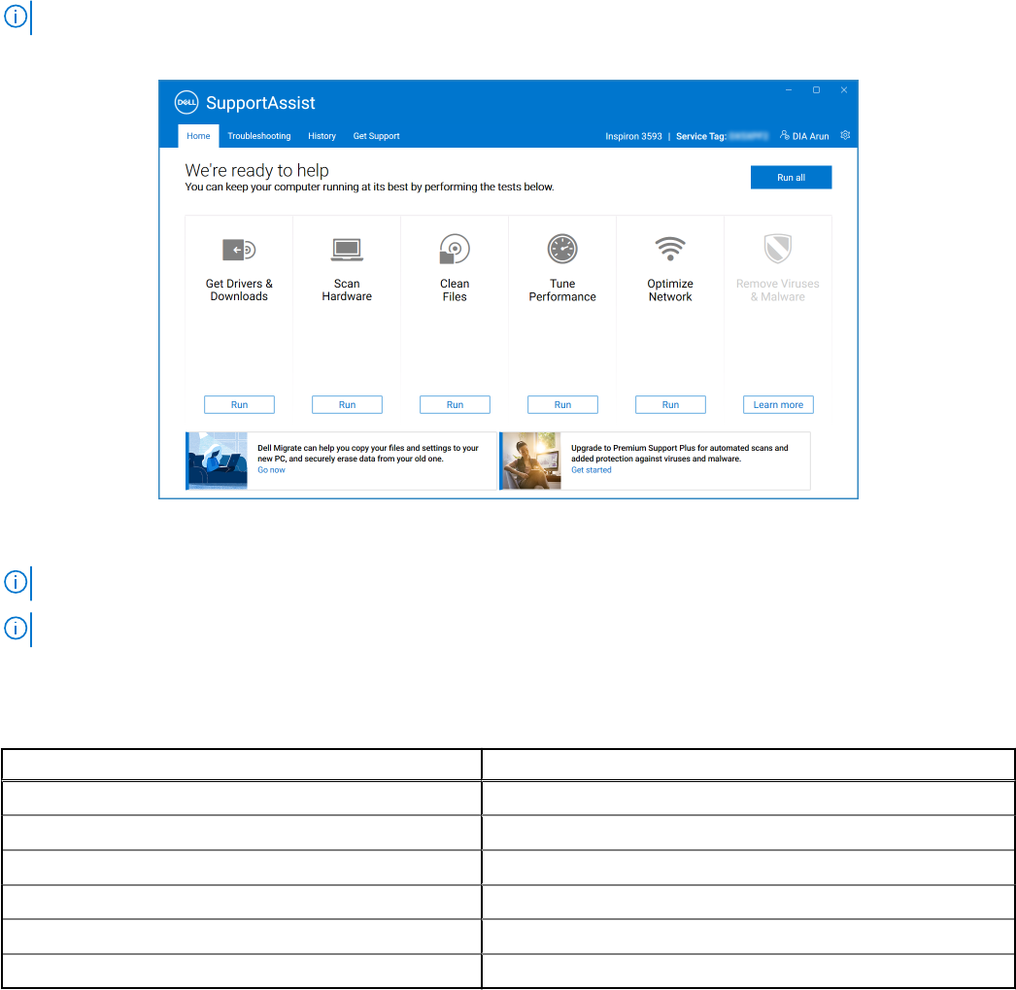Select the Remove Viruses & Malware shield icon
This screenshot has width=1016, height=990.
(x=778, y=249)
